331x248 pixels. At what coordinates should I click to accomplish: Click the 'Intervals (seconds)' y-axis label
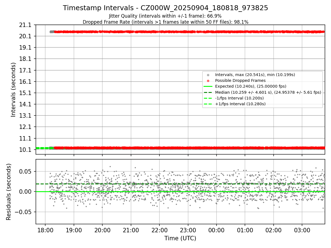point(14,90)
